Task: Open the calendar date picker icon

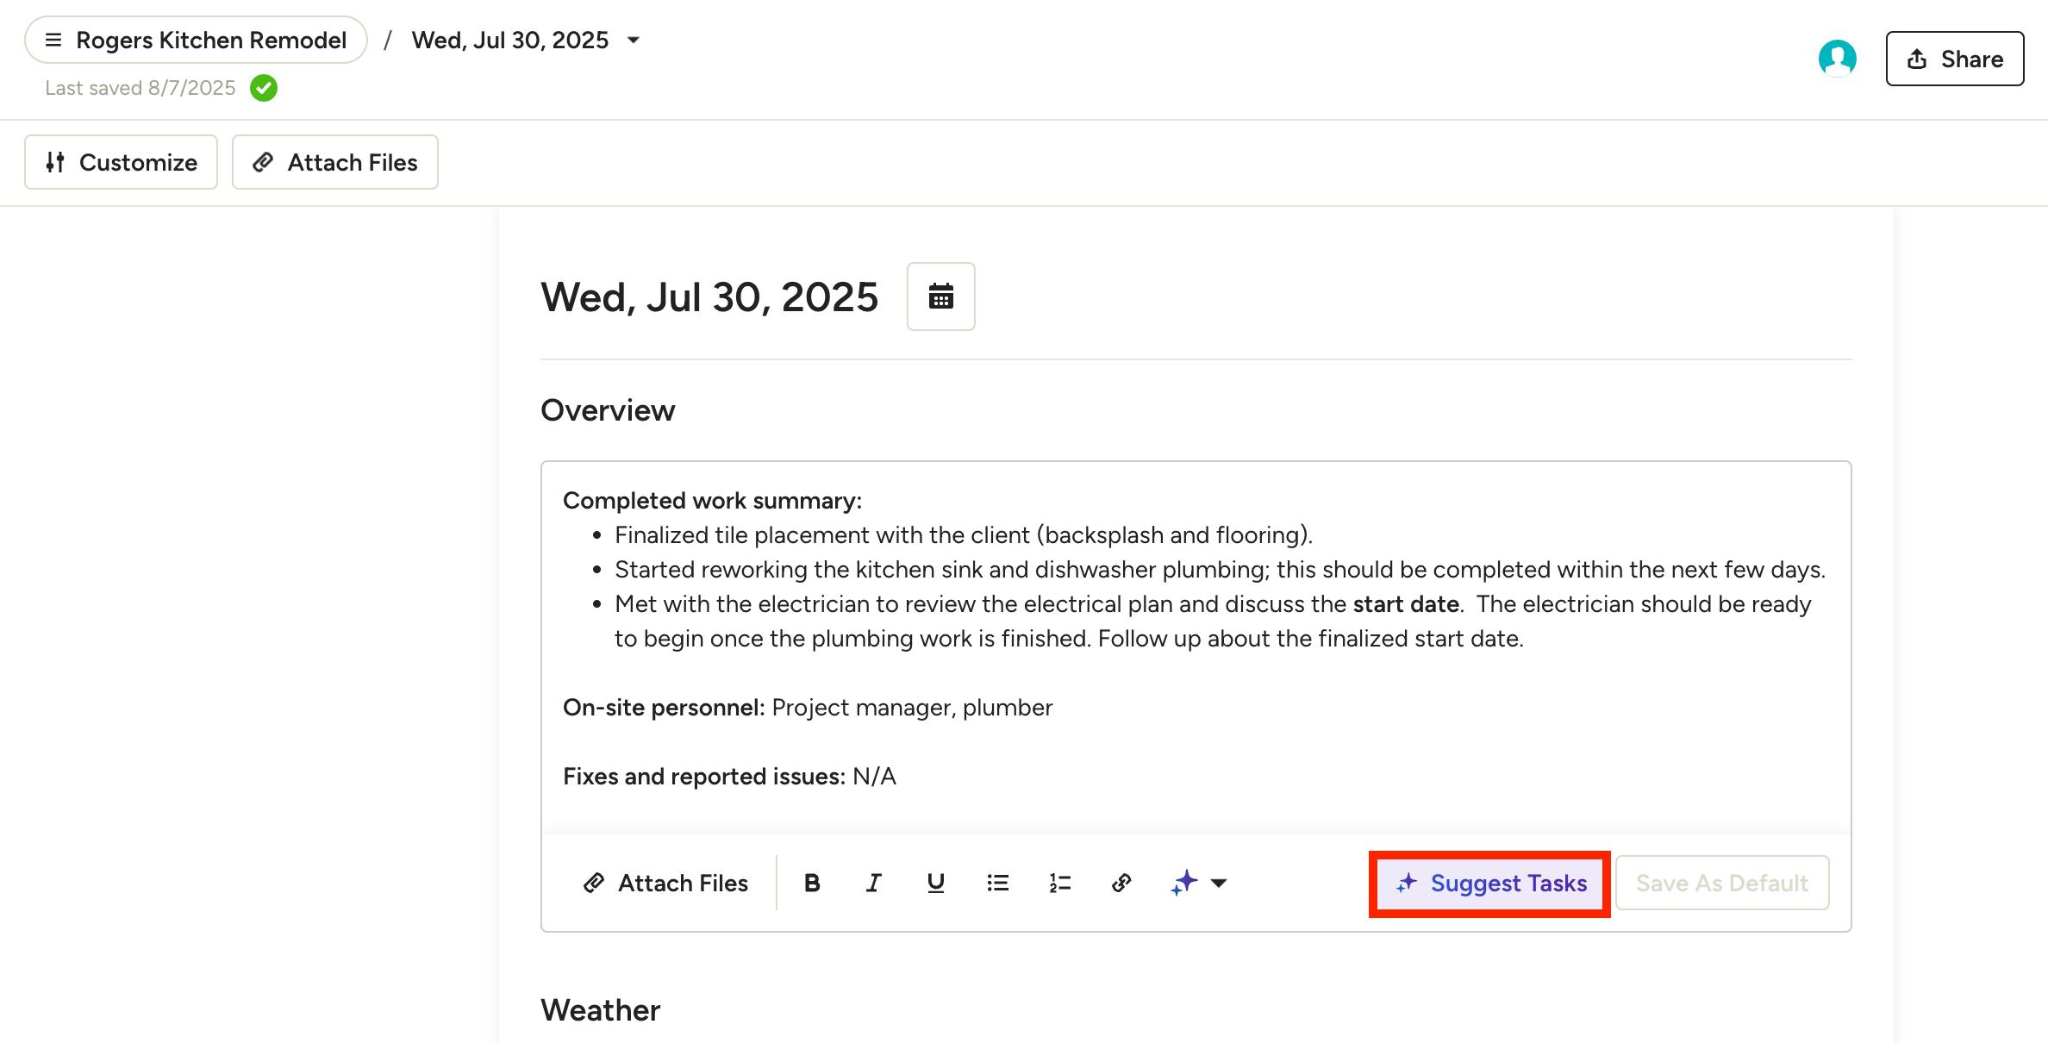Action: coord(940,297)
